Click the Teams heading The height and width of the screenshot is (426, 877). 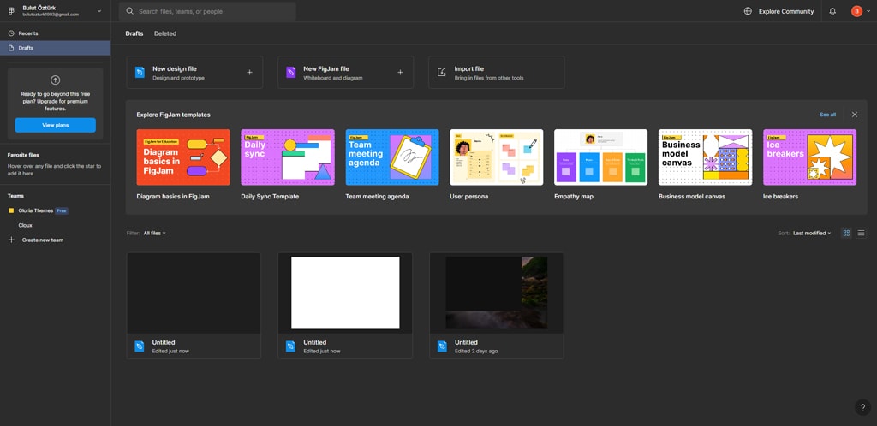tap(15, 196)
